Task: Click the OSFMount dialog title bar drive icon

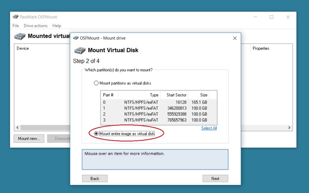Action: [x=76, y=38]
